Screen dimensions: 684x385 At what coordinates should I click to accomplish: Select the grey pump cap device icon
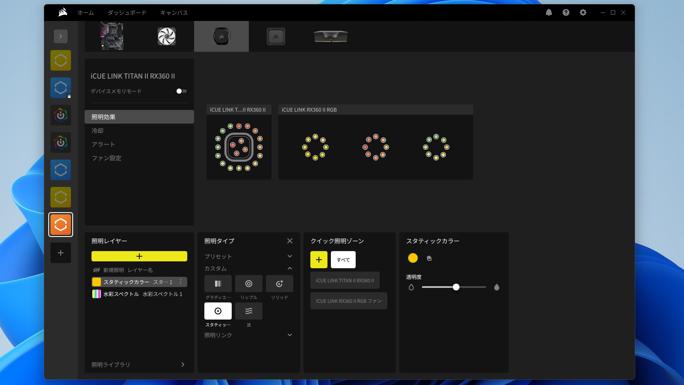click(x=276, y=36)
